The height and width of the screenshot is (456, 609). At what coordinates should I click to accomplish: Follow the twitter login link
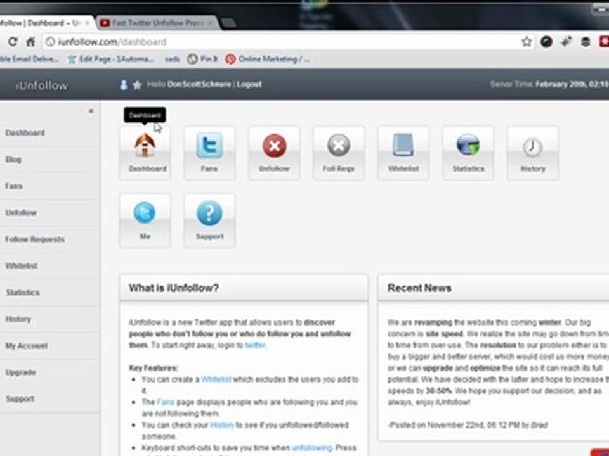pos(255,345)
